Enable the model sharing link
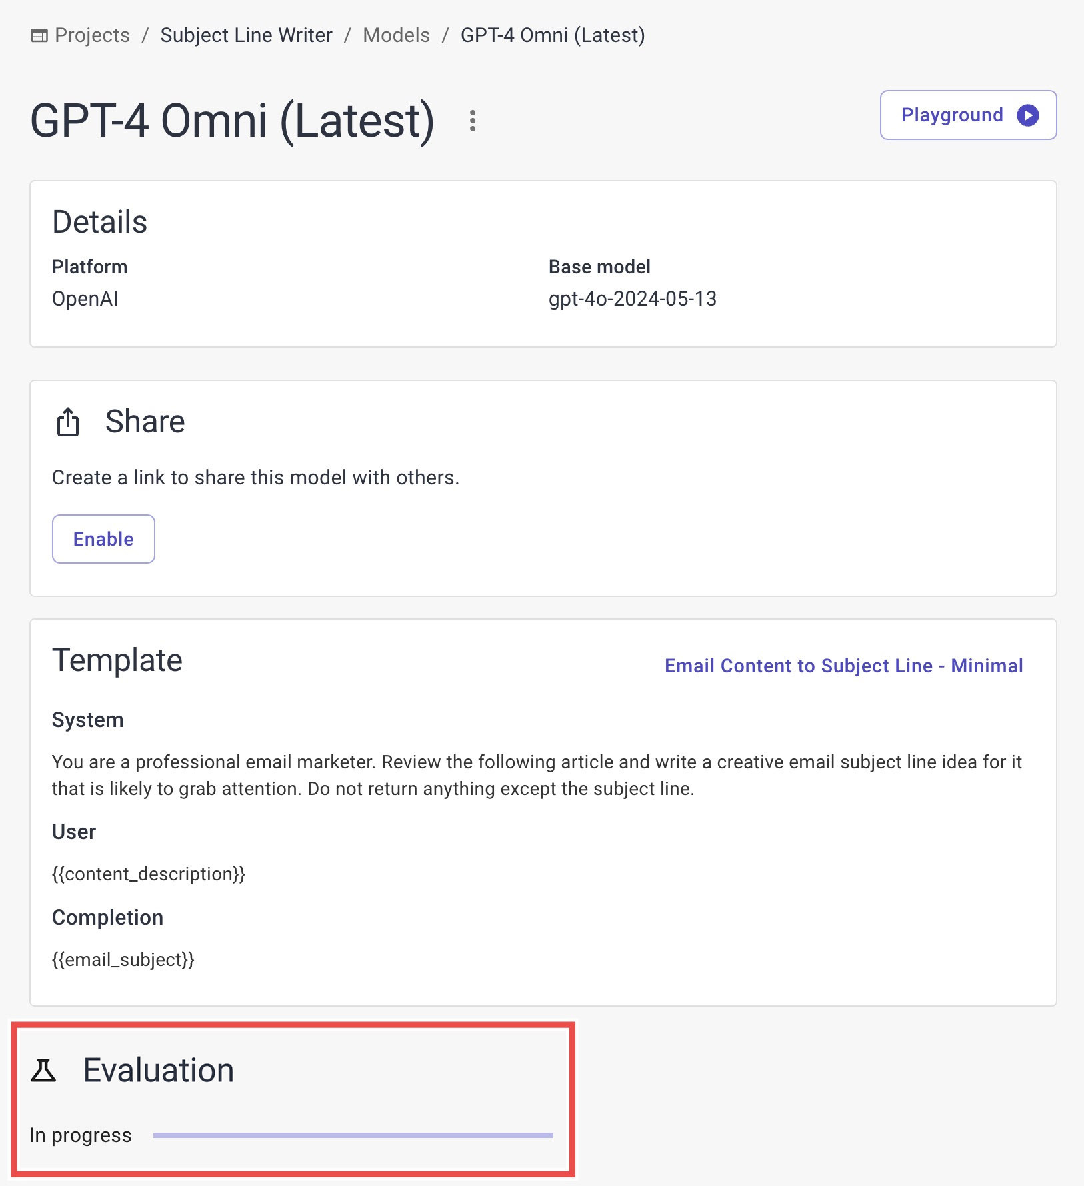The image size is (1084, 1186). (x=103, y=539)
